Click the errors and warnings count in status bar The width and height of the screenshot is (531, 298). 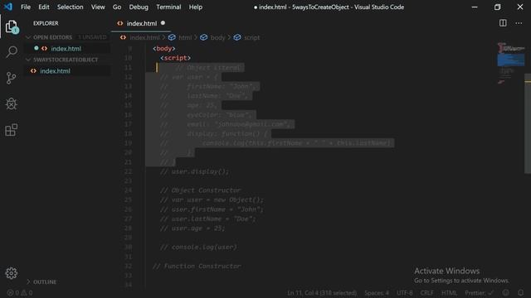click(20, 292)
